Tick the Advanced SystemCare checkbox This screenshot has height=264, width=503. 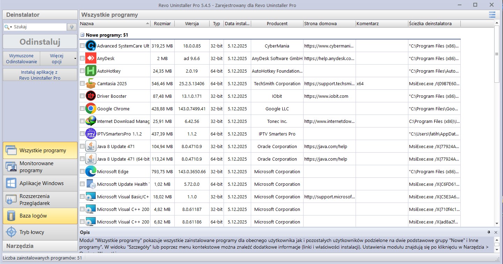point(82,46)
